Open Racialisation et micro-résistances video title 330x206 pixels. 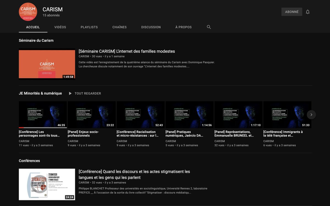[137, 134]
